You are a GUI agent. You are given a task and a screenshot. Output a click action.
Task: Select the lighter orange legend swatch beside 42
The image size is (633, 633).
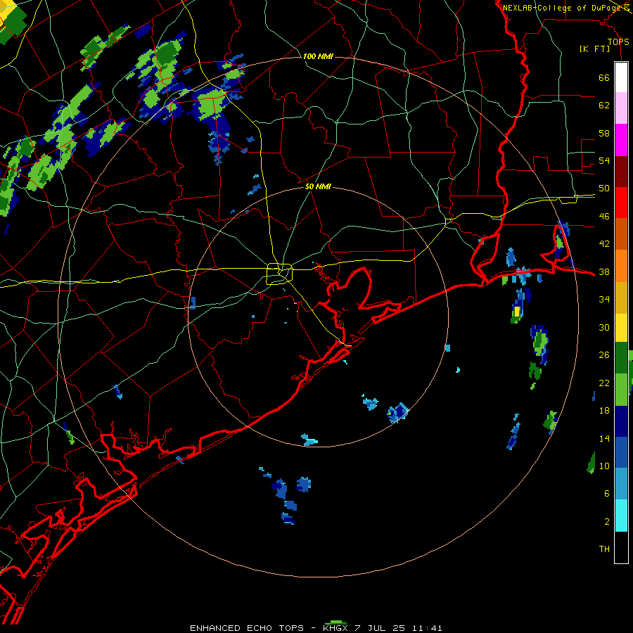coord(621,266)
